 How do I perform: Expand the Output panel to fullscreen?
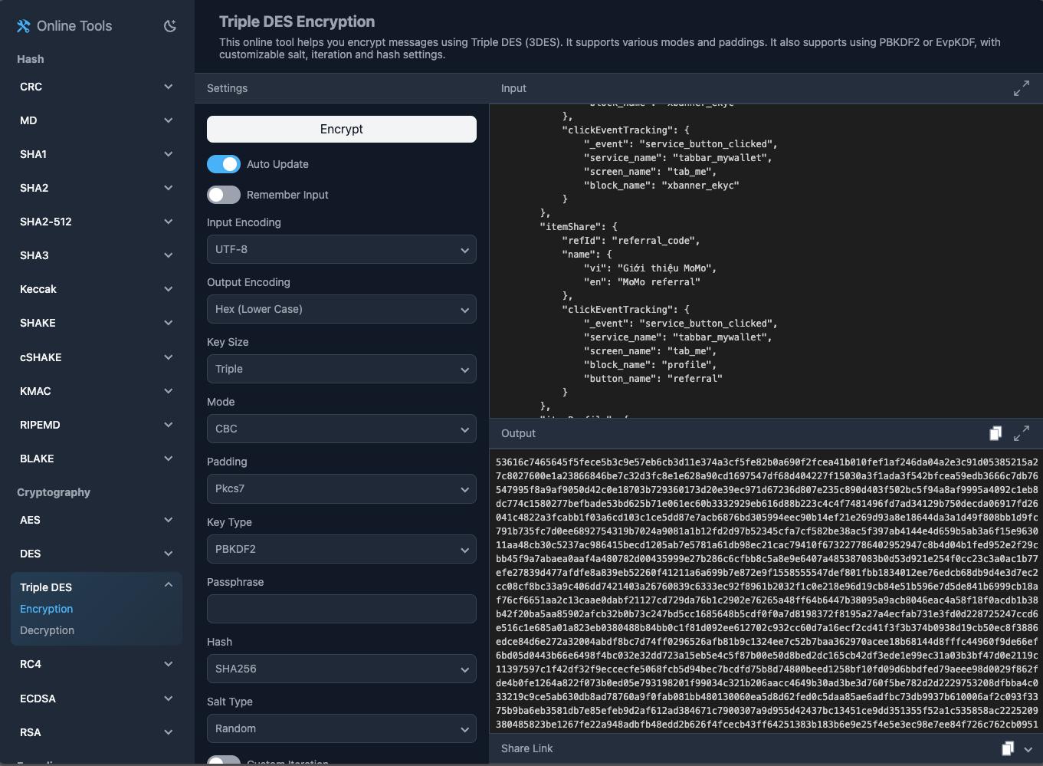coord(1022,433)
